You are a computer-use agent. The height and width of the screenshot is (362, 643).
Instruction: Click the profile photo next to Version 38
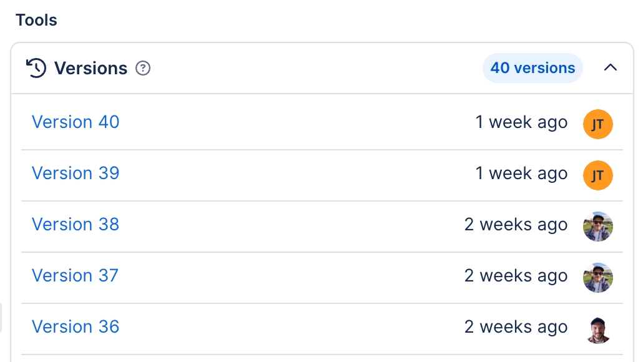point(597,226)
